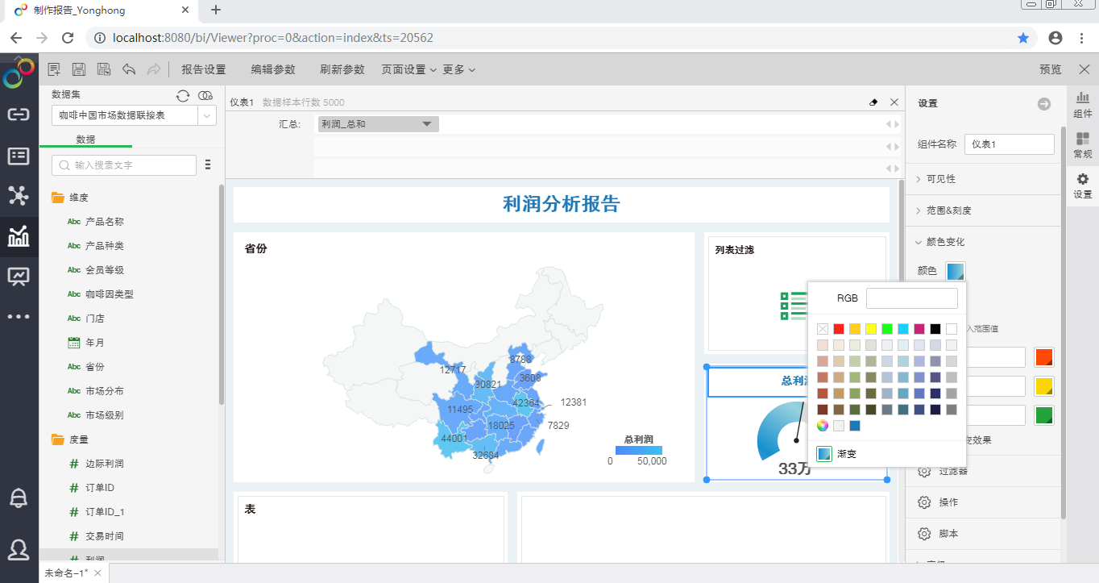The image size is (1099, 583).
Task: Click the RGB input field
Action: click(x=911, y=298)
